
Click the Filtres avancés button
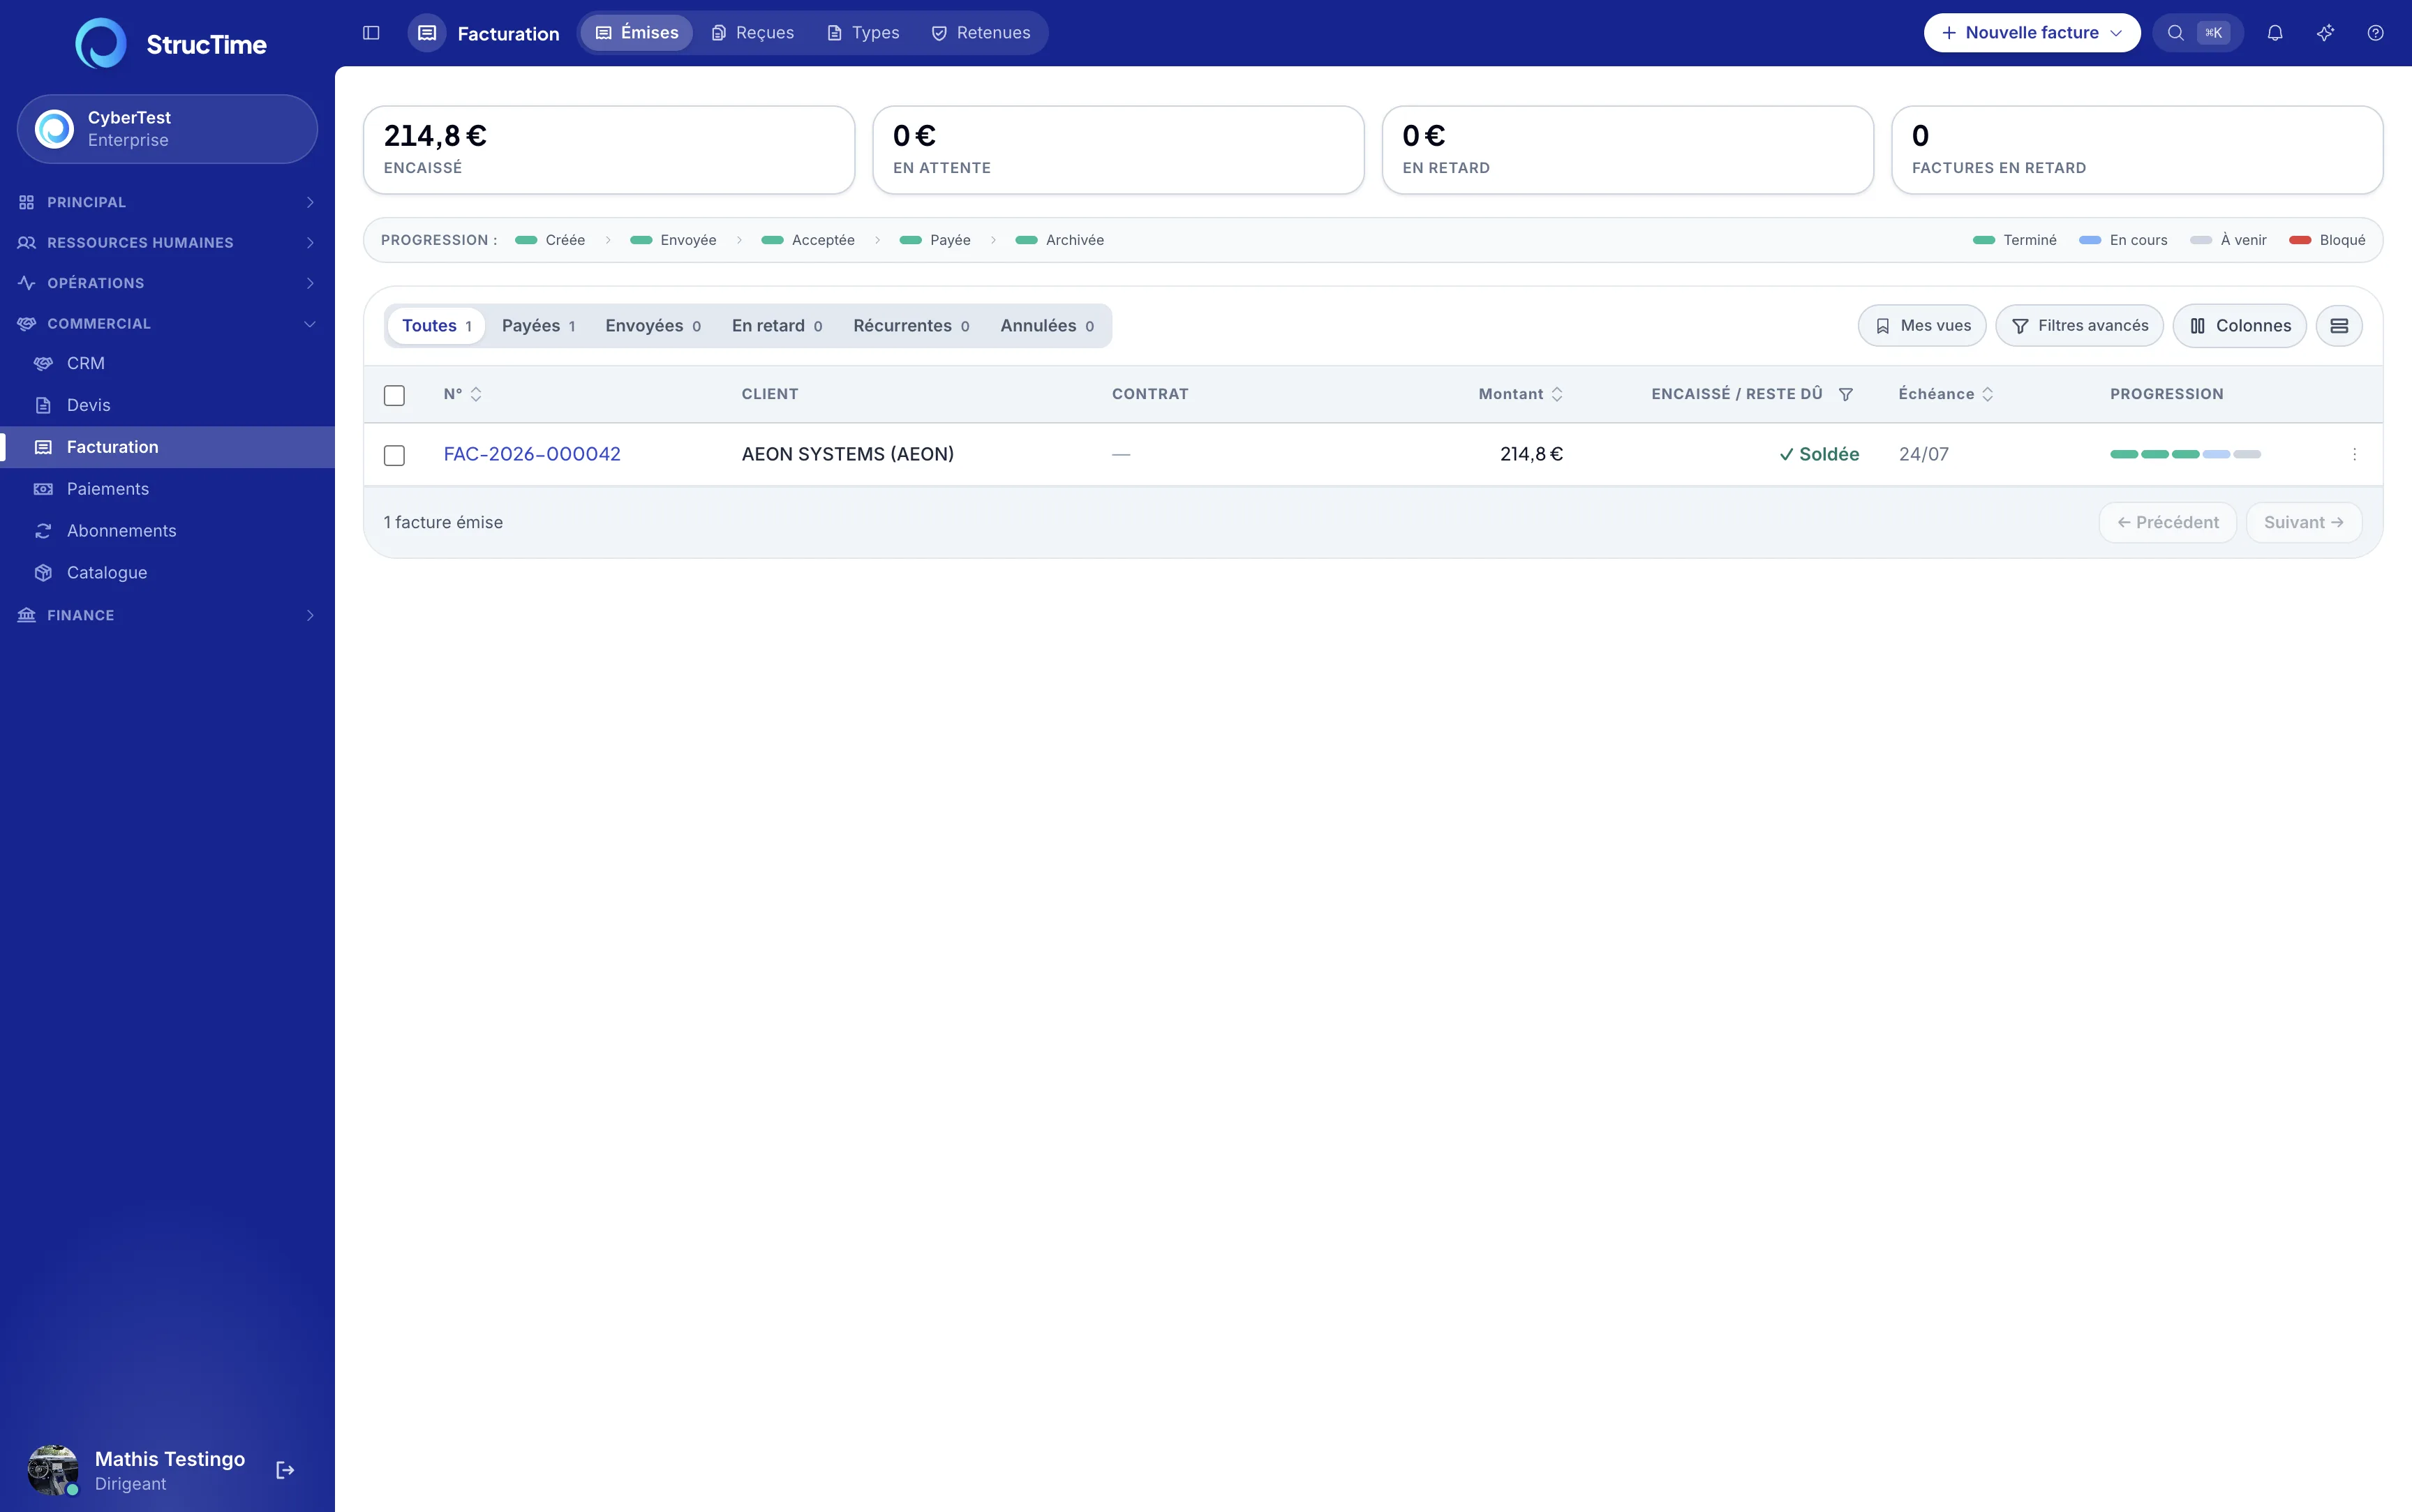click(2079, 326)
